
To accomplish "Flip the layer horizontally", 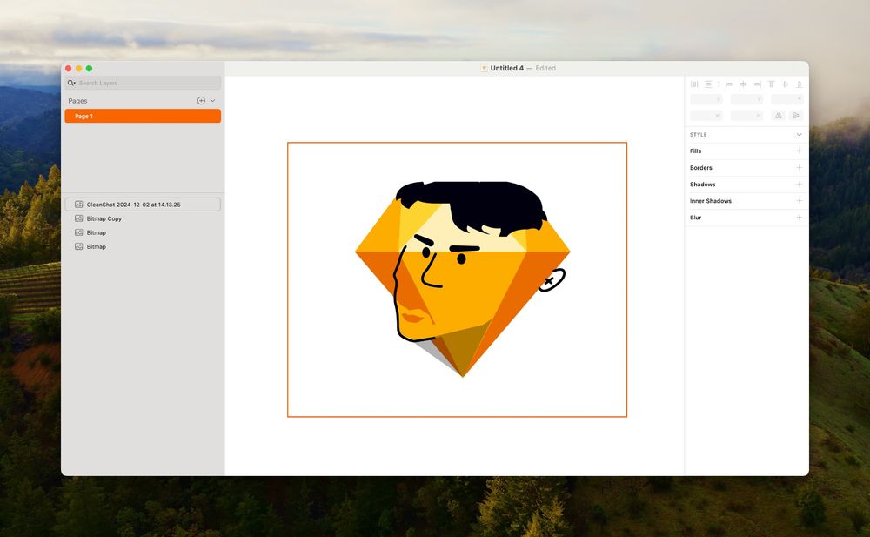I will coord(779,116).
